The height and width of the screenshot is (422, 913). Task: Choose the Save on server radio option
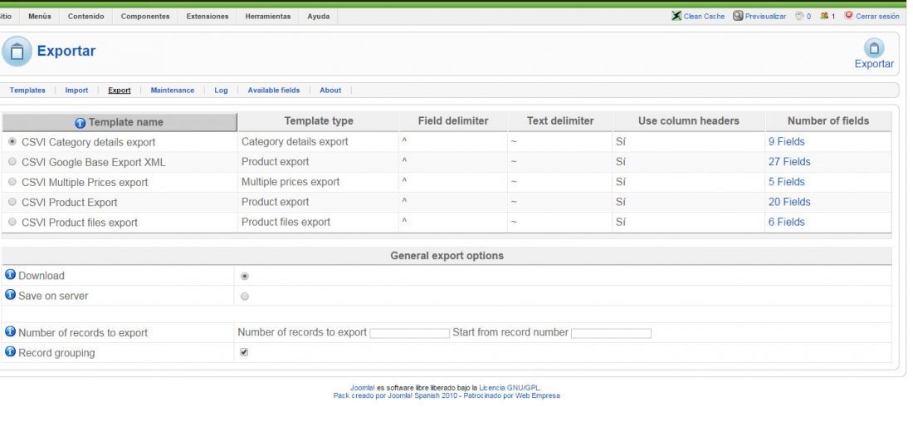tap(245, 296)
